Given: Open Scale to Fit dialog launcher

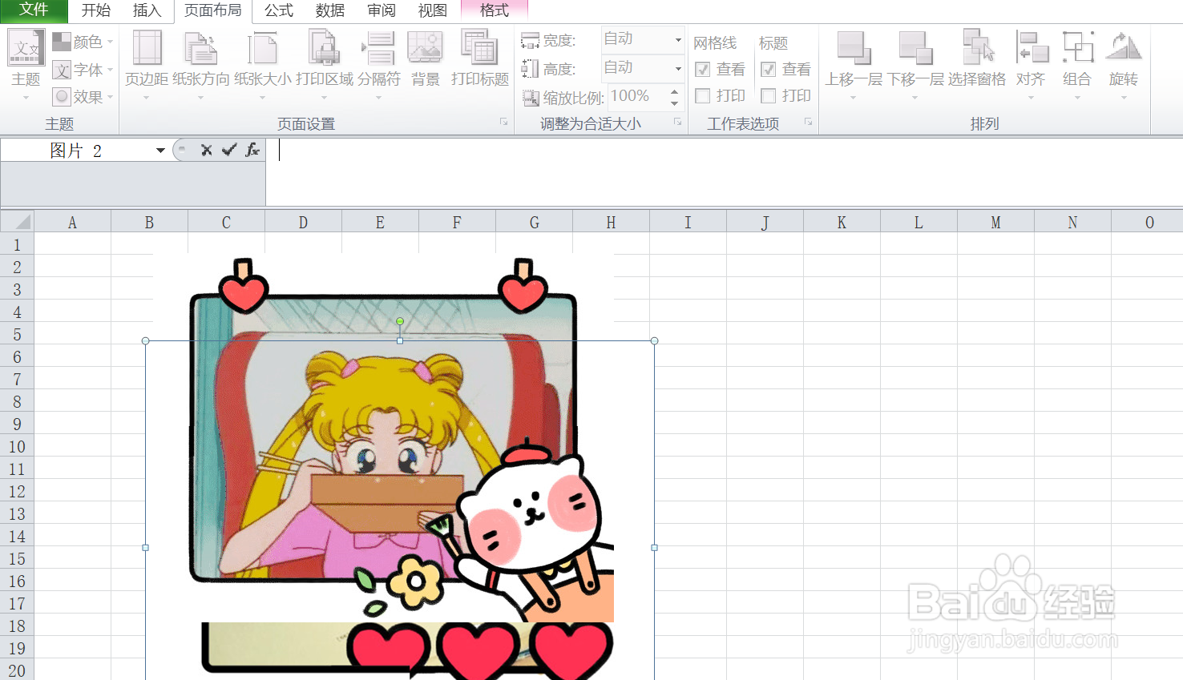Looking at the screenshot, I should pyautogui.click(x=677, y=122).
